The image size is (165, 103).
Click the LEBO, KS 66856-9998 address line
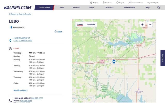[x=23, y=41]
